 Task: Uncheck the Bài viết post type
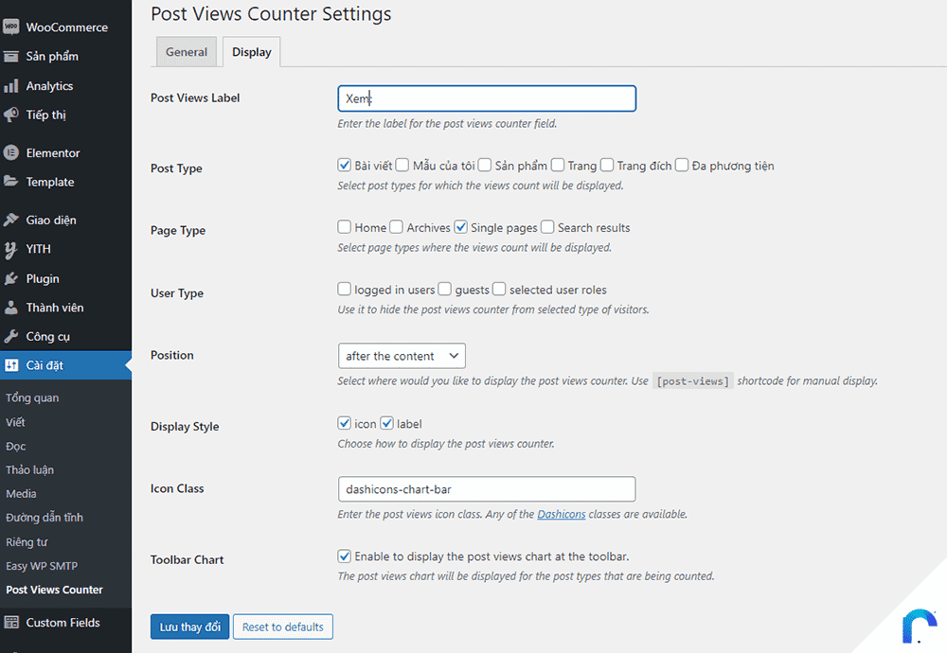[345, 165]
